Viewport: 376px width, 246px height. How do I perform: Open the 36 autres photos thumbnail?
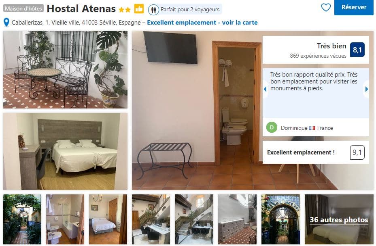coord(339,219)
